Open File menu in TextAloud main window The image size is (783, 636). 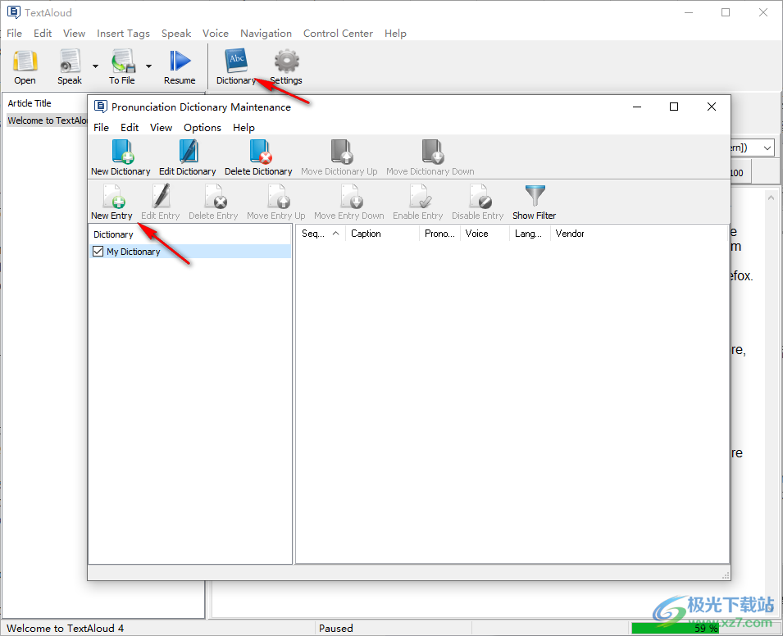(x=14, y=34)
